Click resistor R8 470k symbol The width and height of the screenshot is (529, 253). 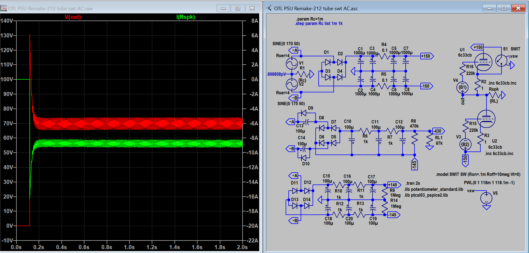[415, 138]
